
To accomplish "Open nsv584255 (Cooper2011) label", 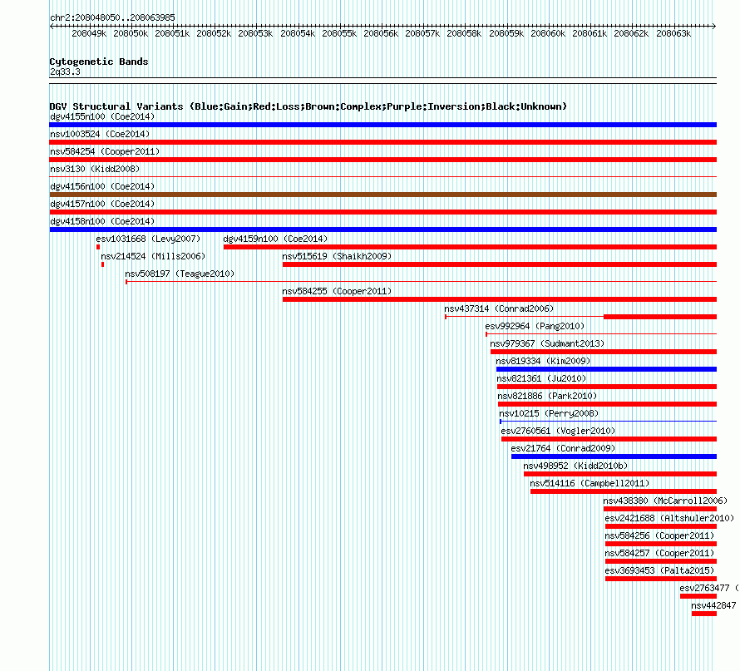I will pyautogui.click(x=337, y=291).
